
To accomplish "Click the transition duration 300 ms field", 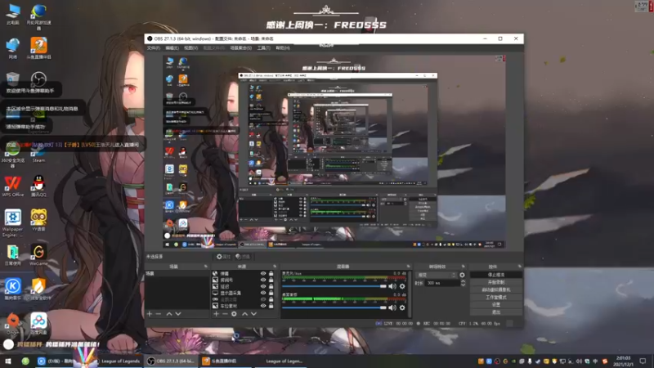I will (441, 283).
